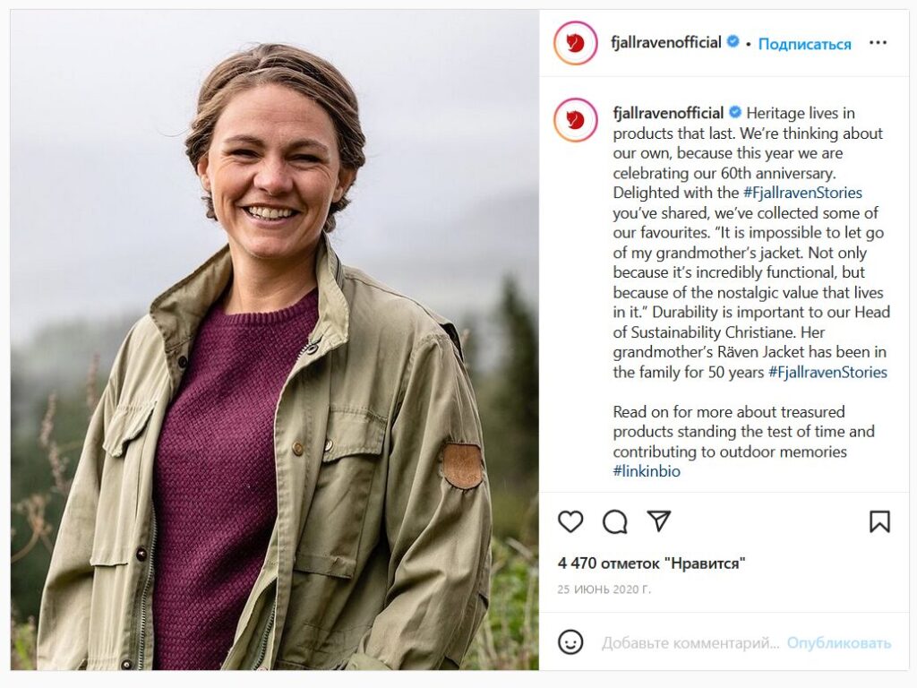The width and height of the screenshot is (917, 688).
Task: Save the post with the bookmark icon
Action: [879, 521]
